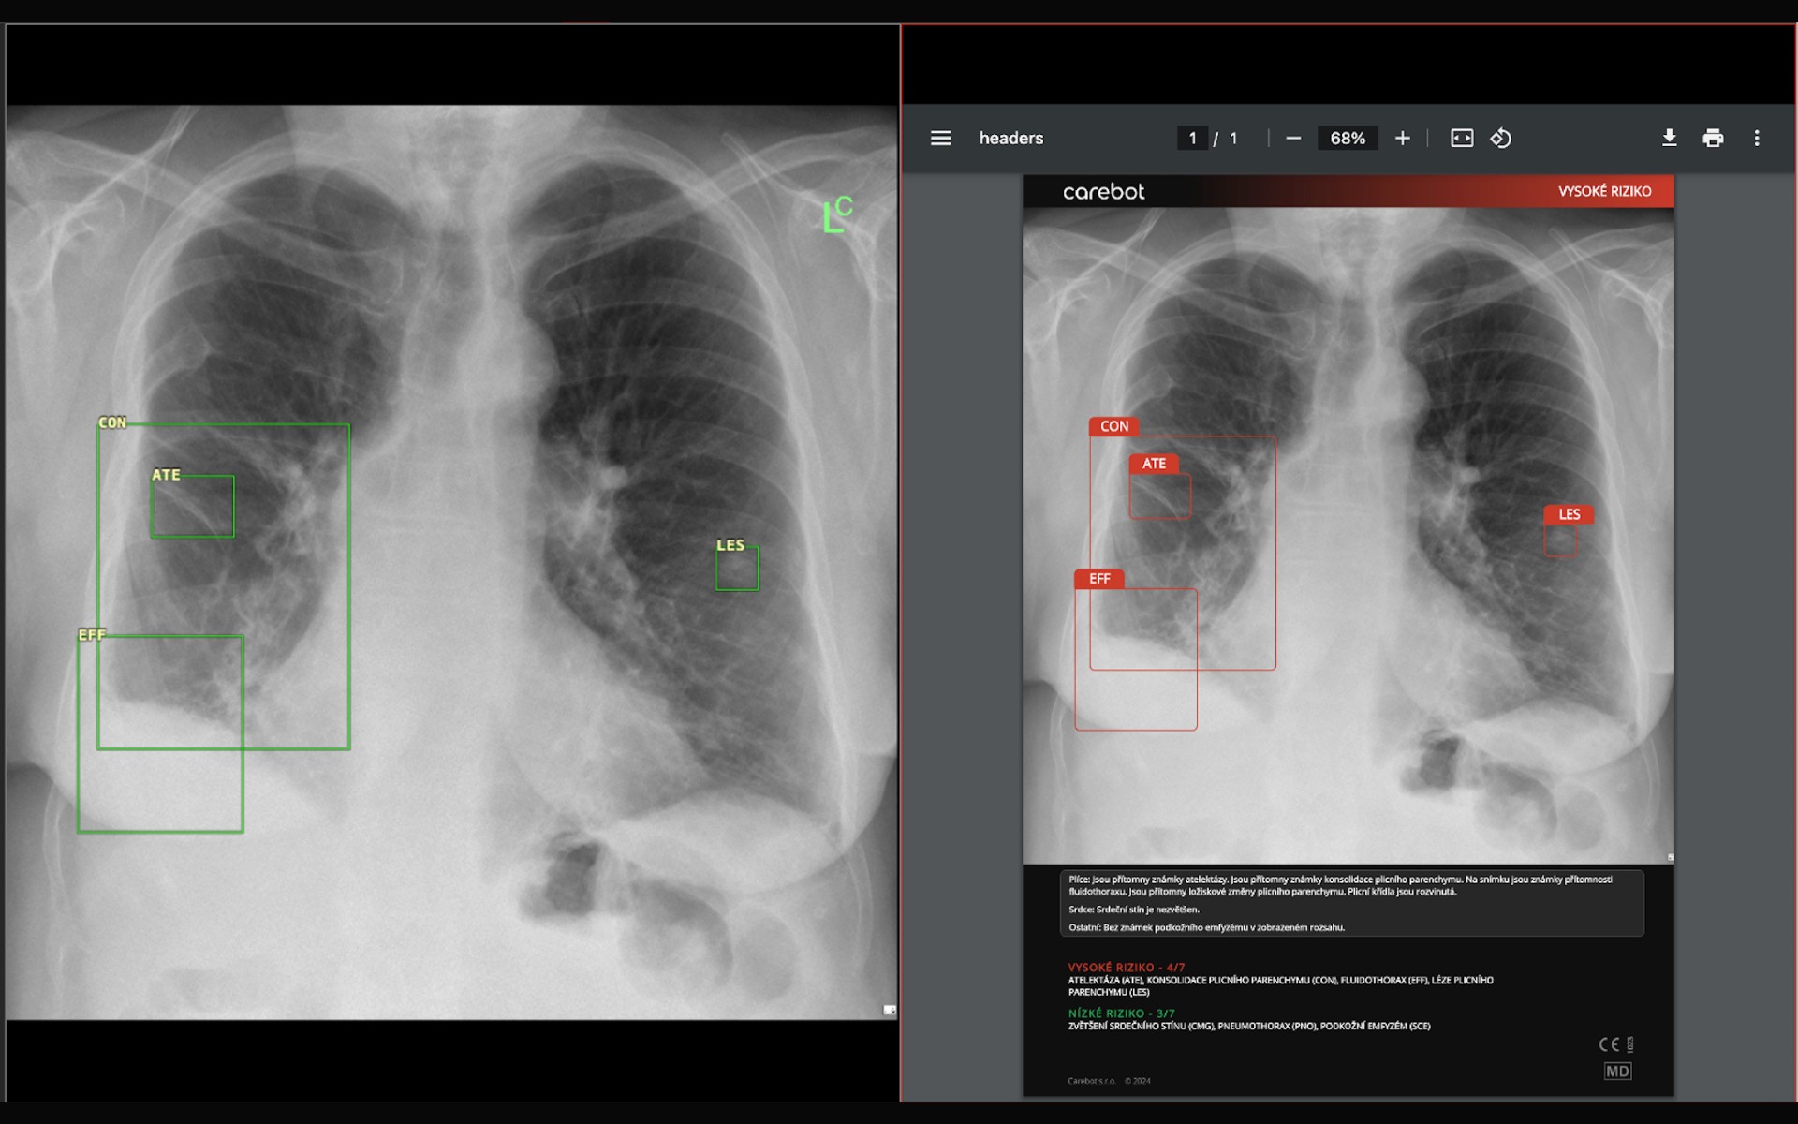The height and width of the screenshot is (1124, 1798).
Task: Click the red CON tag in report
Action: coord(1113,426)
